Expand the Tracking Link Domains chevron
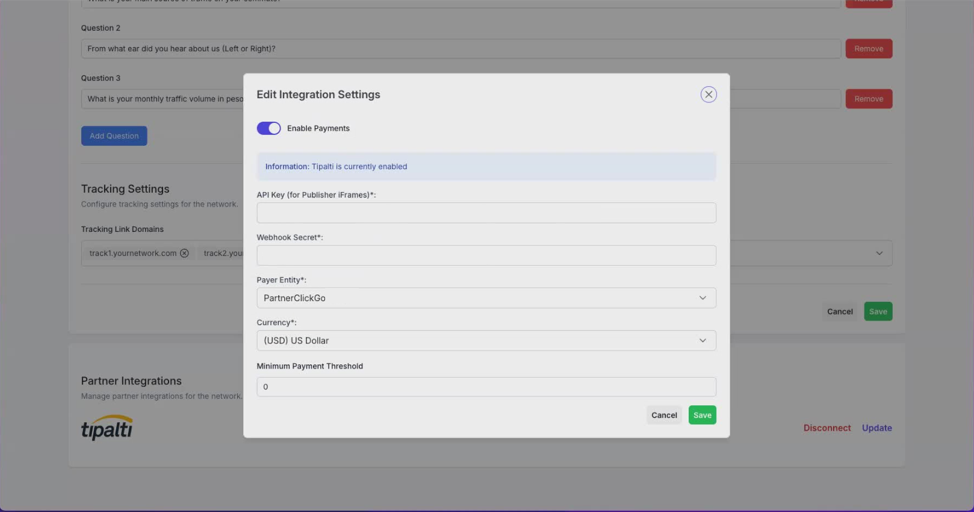Screen dimensions: 974x512 [x=879, y=254]
